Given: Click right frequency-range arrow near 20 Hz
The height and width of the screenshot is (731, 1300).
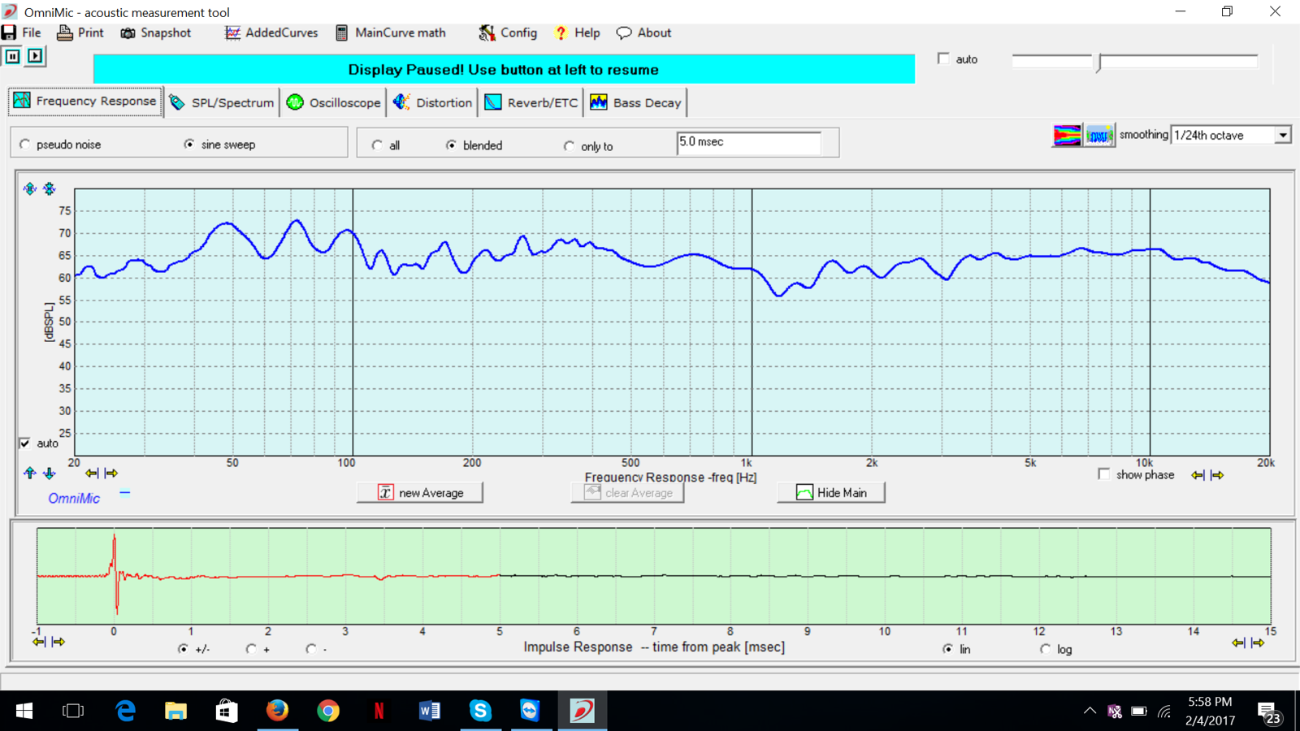Looking at the screenshot, I should (x=111, y=473).
